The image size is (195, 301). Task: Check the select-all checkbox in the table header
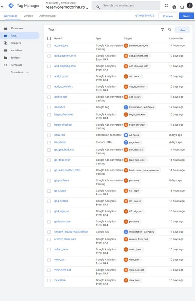[x=49, y=38]
